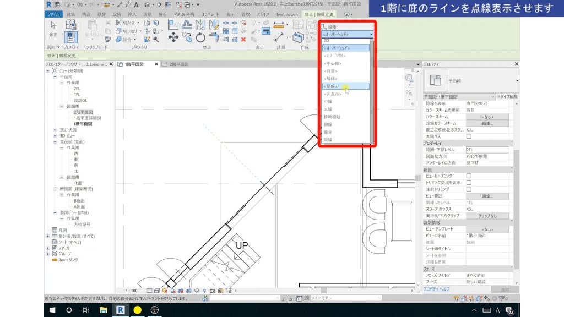
Task: Open the プロパティ ヘルプ link
Action: coord(437,289)
